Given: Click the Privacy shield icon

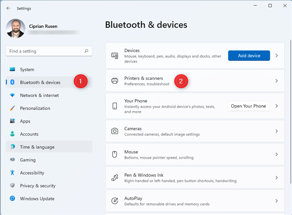Looking at the screenshot, I should click(x=12, y=185).
